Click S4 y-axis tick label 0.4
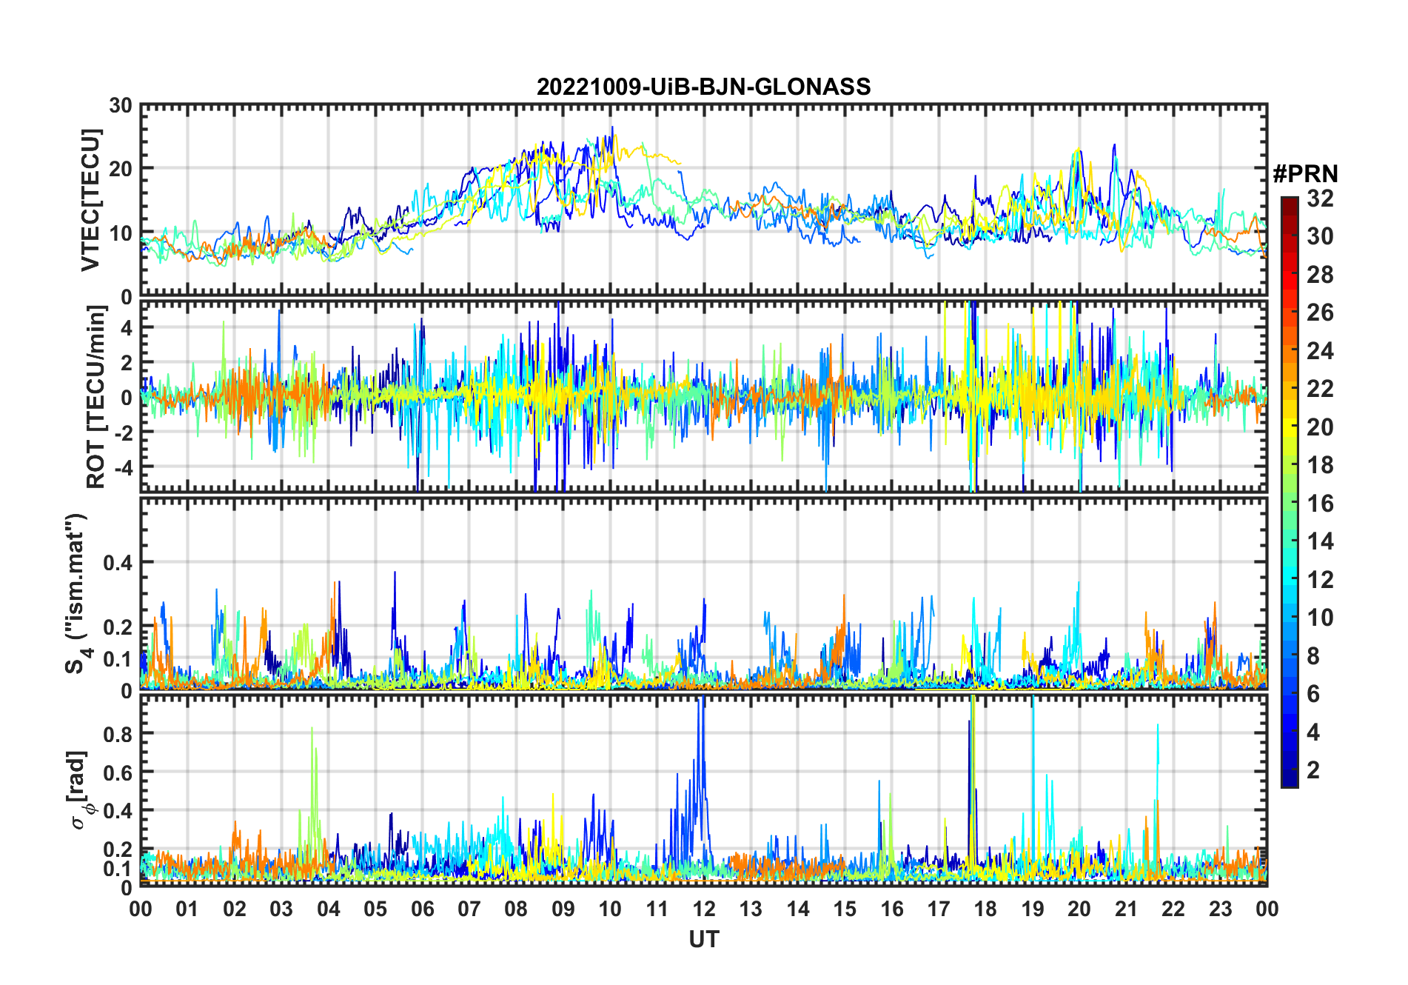This screenshot has height=985, width=1408. coord(118,563)
